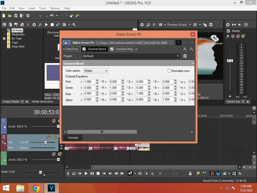Click the Undo arrow icon
Image resolution: width=257 pixels, height=193 pixels.
coord(52,16)
